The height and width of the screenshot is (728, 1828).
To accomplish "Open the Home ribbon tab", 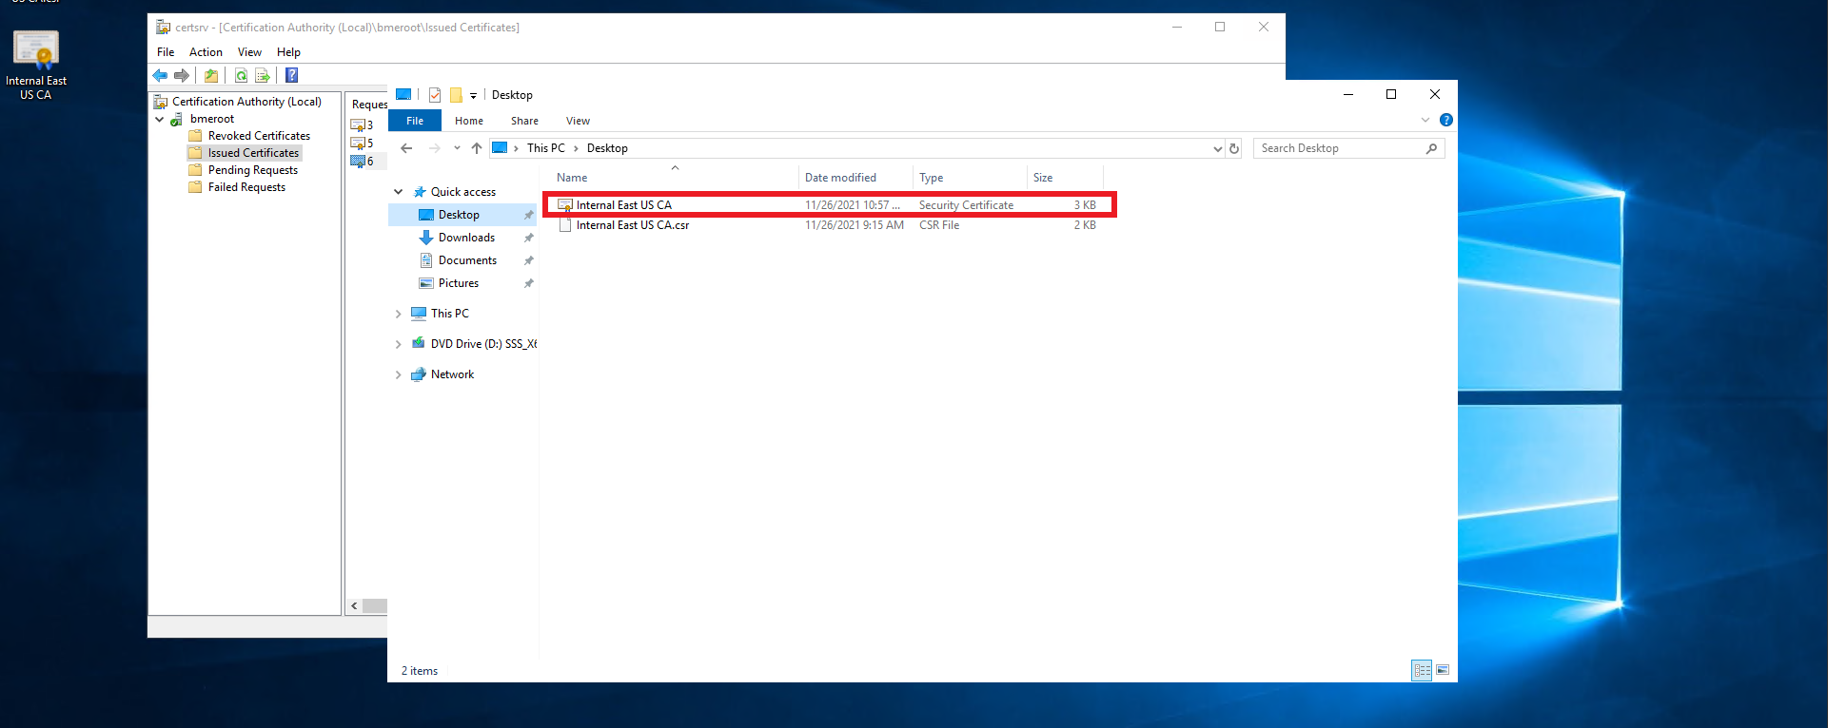I will pos(469,121).
